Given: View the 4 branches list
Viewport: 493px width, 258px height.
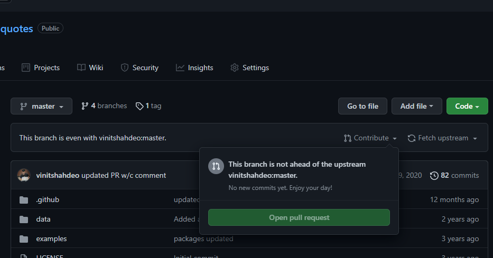Looking at the screenshot, I should (104, 106).
